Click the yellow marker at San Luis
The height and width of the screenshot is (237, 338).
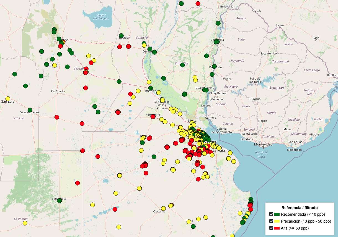pos(8,98)
